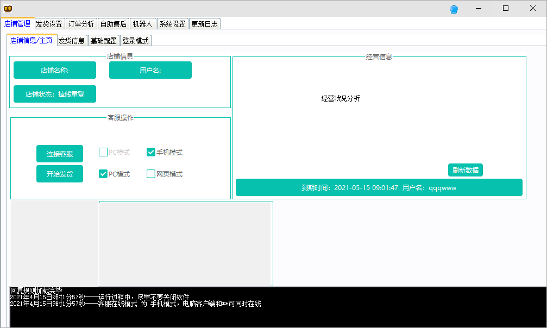Screen dimensions: 547x328
Task: Uncheck the 手机模式 checkbox
Action: pyautogui.click(x=151, y=152)
